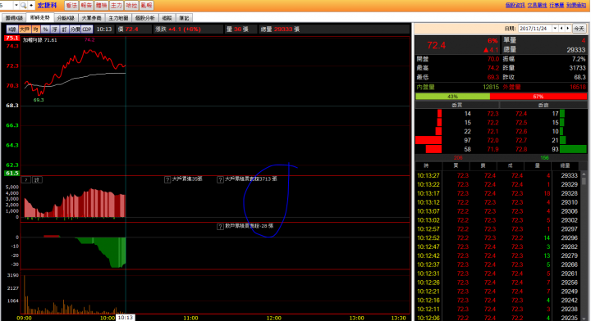Click help icon beside 大戶買進35張

[167, 180]
